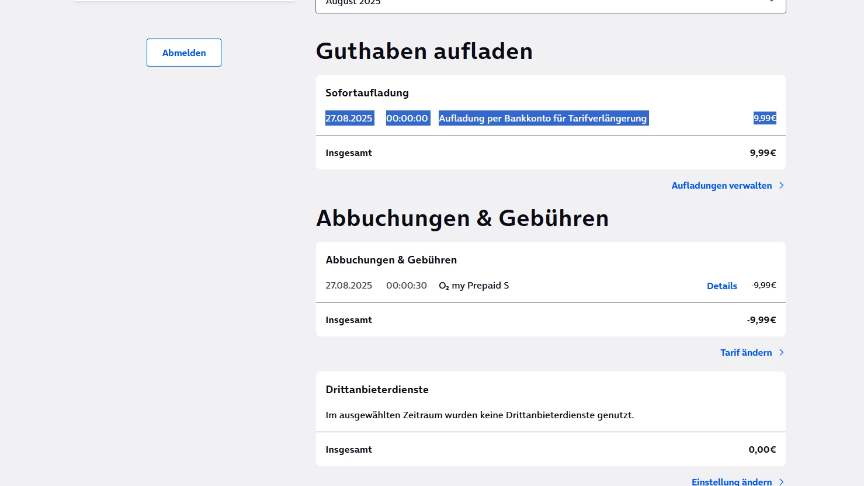Click the time 00:00:00 in Sofortaufladung
864x486 pixels.
coord(407,119)
